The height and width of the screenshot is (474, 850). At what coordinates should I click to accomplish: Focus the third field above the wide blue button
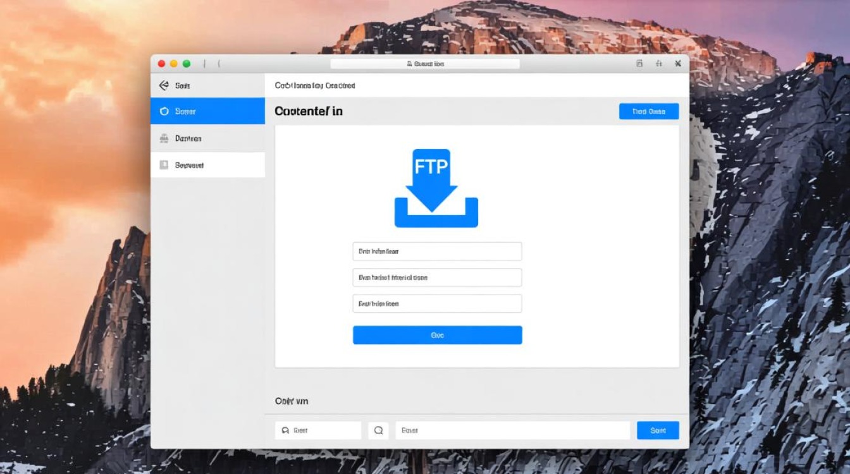[x=437, y=304]
